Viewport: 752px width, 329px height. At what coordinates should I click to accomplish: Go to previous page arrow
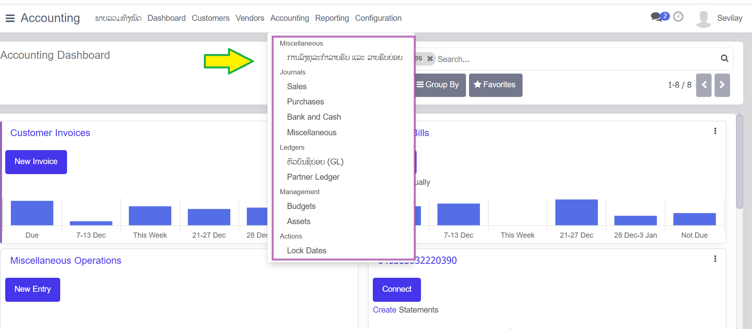(x=703, y=85)
